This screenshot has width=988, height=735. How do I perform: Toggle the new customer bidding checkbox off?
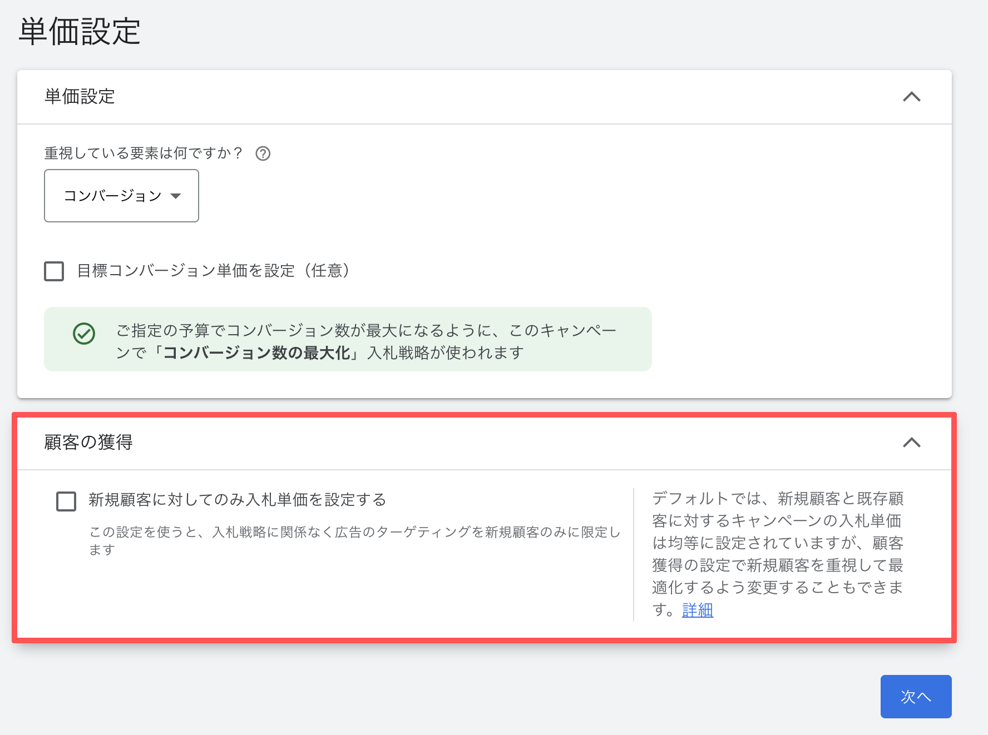66,500
